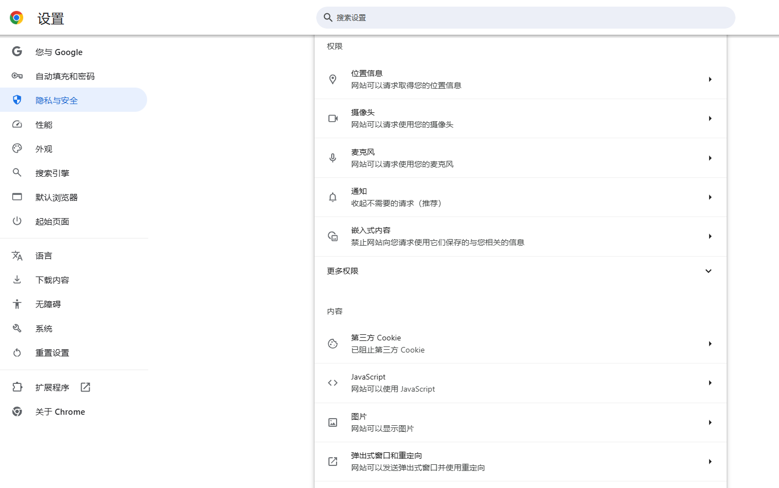Click the accessibility person icon
The width and height of the screenshot is (779, 488).
pos(17,303)
